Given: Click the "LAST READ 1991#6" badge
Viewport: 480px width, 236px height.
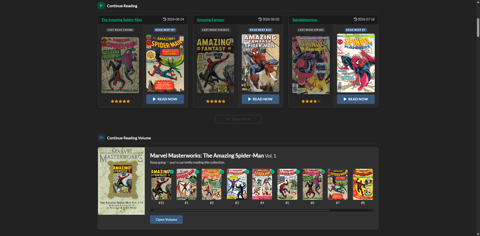Looking at the screenshot, I should (x=311, y=30).
